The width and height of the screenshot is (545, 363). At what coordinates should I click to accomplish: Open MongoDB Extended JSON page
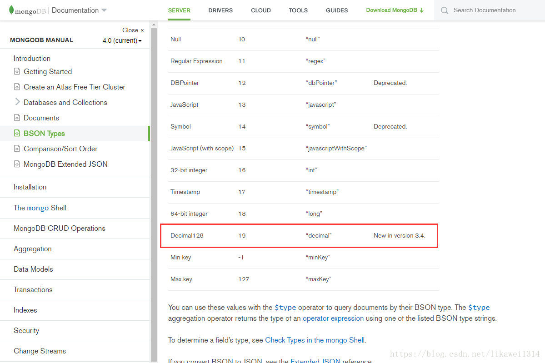click(65, 164)
